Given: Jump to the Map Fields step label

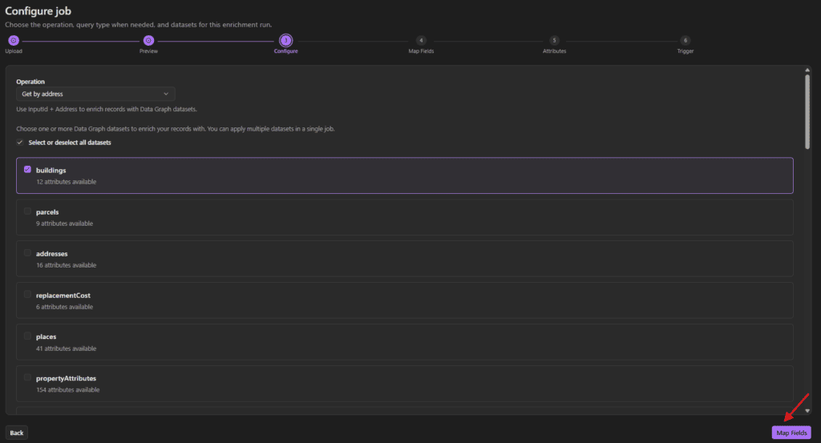Looking at the screenshot, I should point(421,51).
